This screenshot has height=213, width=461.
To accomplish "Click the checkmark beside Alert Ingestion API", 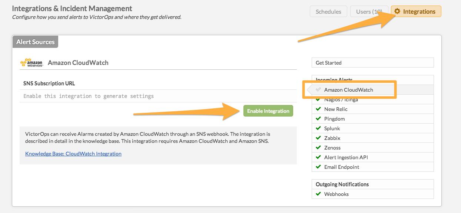I will [x=318, y=157].
